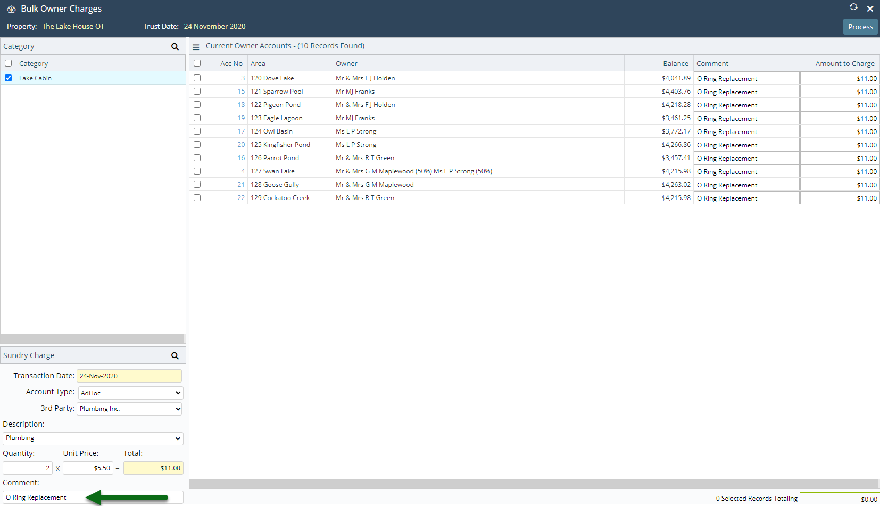Viewport: 880px width, 506px height.
Task: Edit comment field for 129 Cockatoo Creek
Action: pos(746,198)
